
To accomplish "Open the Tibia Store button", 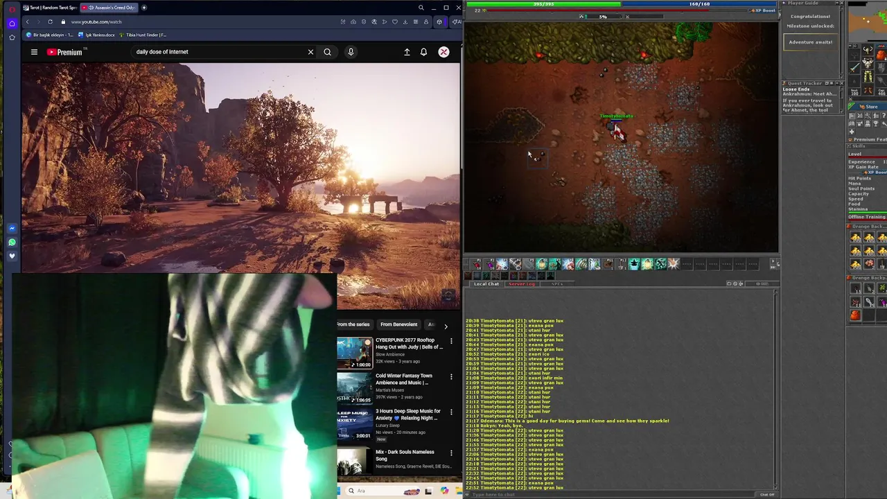I will coord(868,107).
